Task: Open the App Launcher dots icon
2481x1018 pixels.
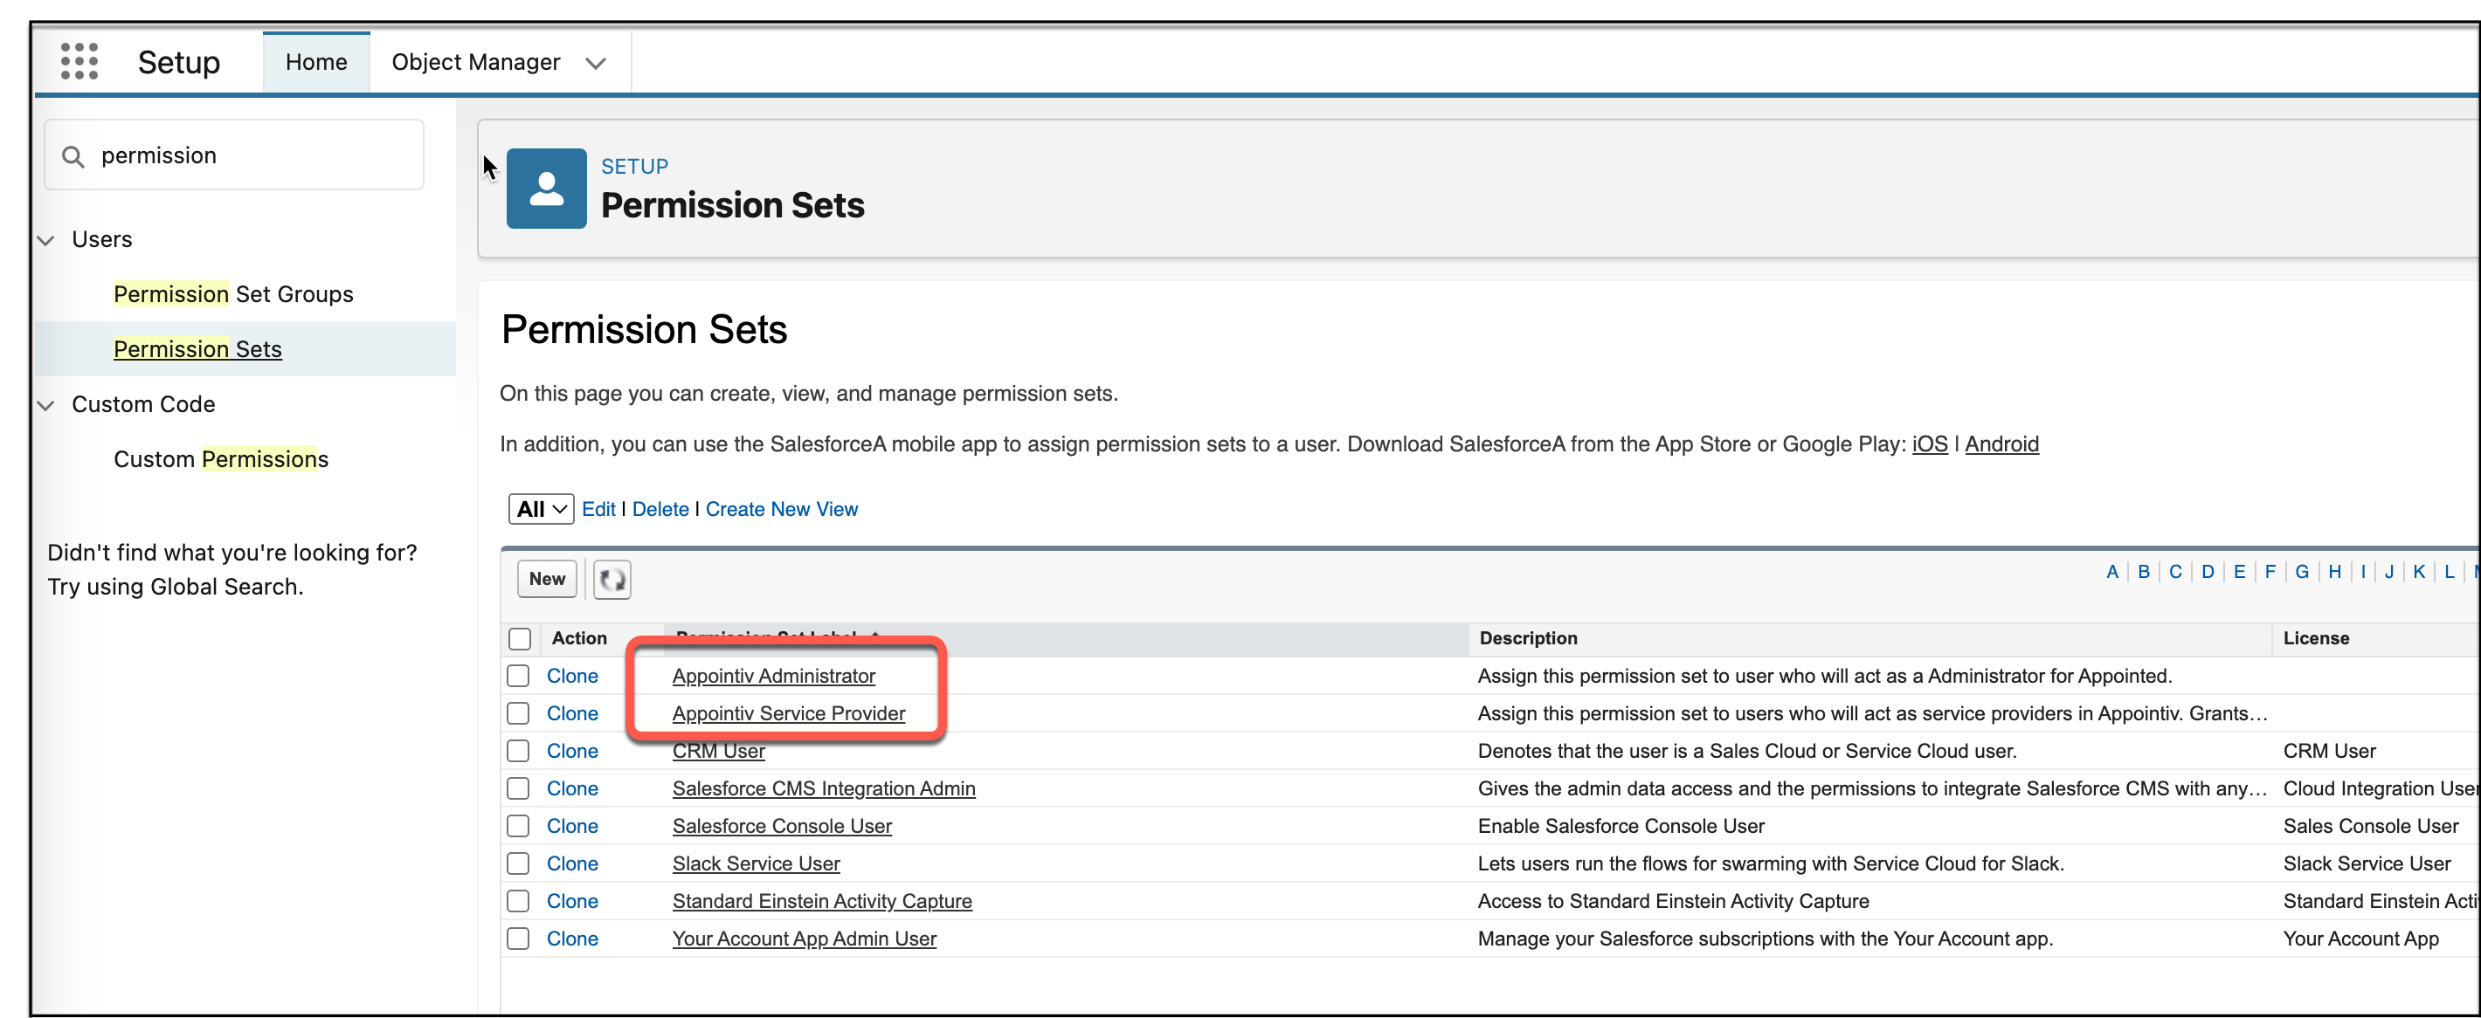Action: coord(79,62)
